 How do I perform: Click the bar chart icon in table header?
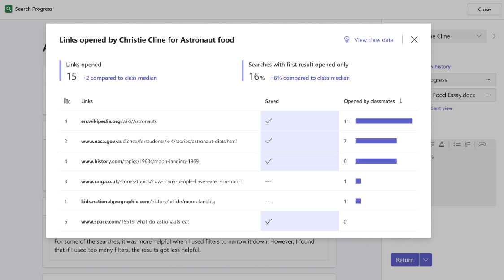(x=67, y=101)
